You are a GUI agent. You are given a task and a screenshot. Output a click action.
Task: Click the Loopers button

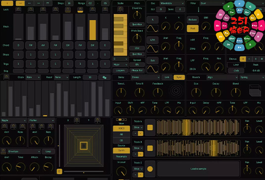pos(120,70)
